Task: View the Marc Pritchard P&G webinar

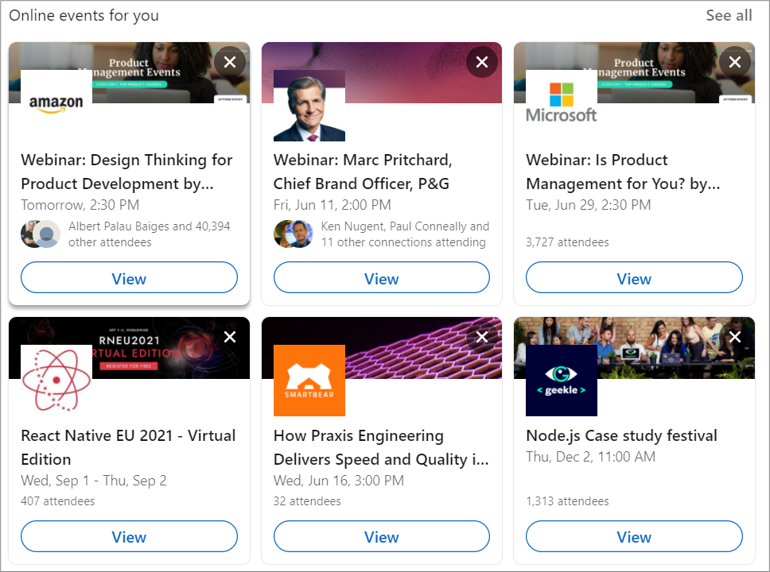Action: [381, 278]
